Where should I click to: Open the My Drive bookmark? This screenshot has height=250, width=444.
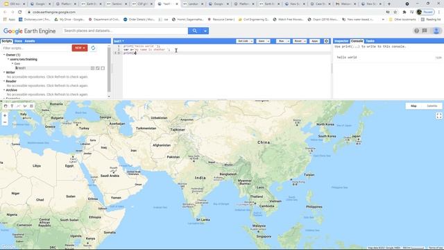(69, 19)
